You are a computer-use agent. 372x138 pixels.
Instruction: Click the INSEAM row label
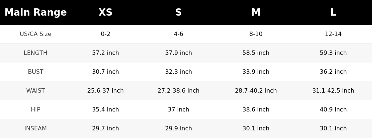point(36,128)
